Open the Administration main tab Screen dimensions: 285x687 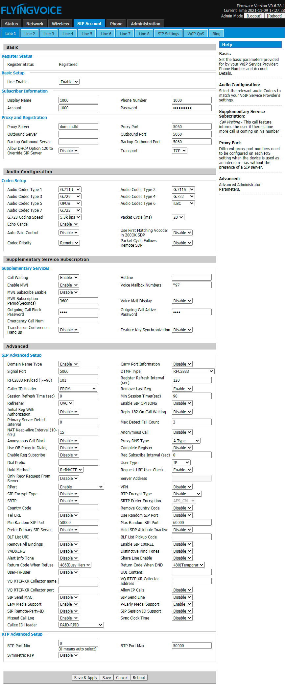(x=145, y=24)
